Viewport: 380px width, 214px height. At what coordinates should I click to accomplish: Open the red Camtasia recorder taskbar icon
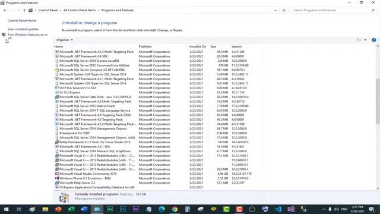[239, 209]
